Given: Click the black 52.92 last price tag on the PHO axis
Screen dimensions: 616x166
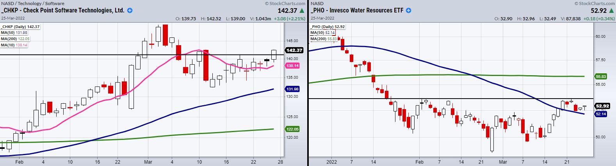Looking at the screenshot, I should point(602,106).
